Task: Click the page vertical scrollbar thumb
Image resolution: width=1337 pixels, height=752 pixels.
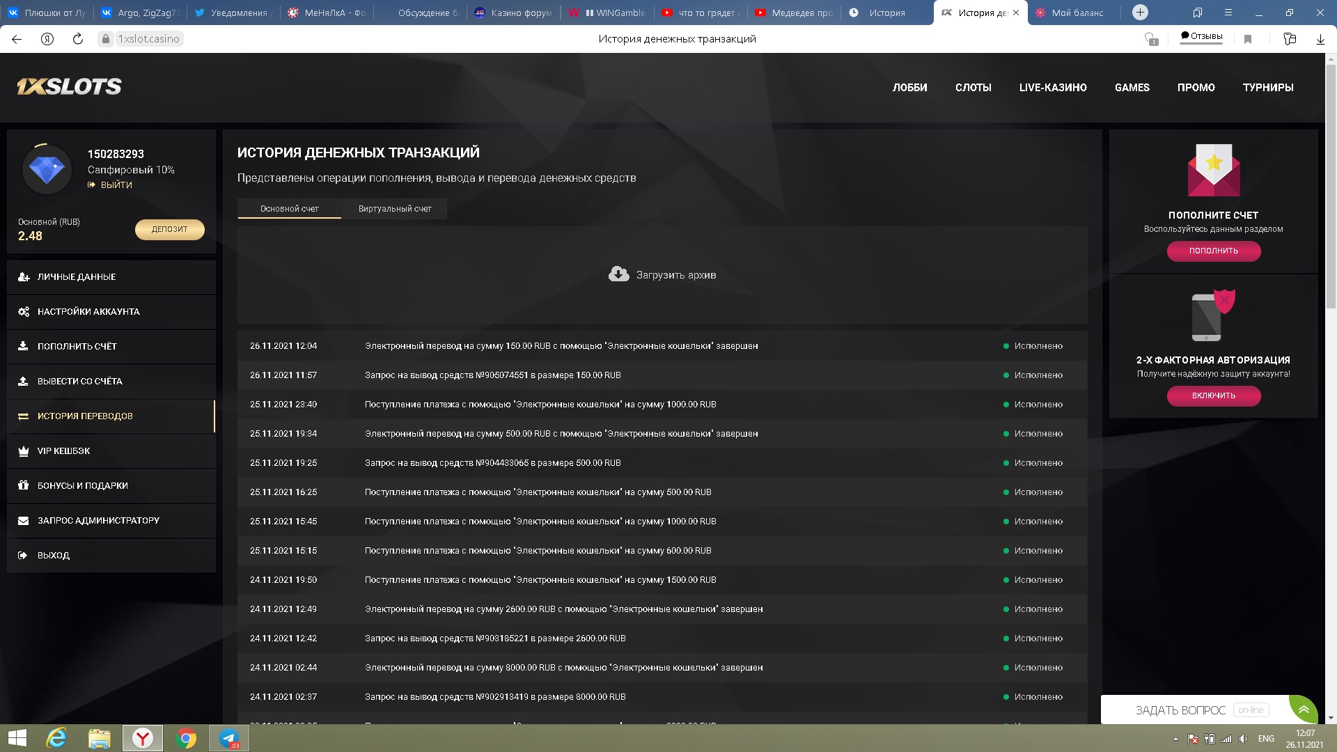Action: pyautogui.click(x=1331, y=188)
